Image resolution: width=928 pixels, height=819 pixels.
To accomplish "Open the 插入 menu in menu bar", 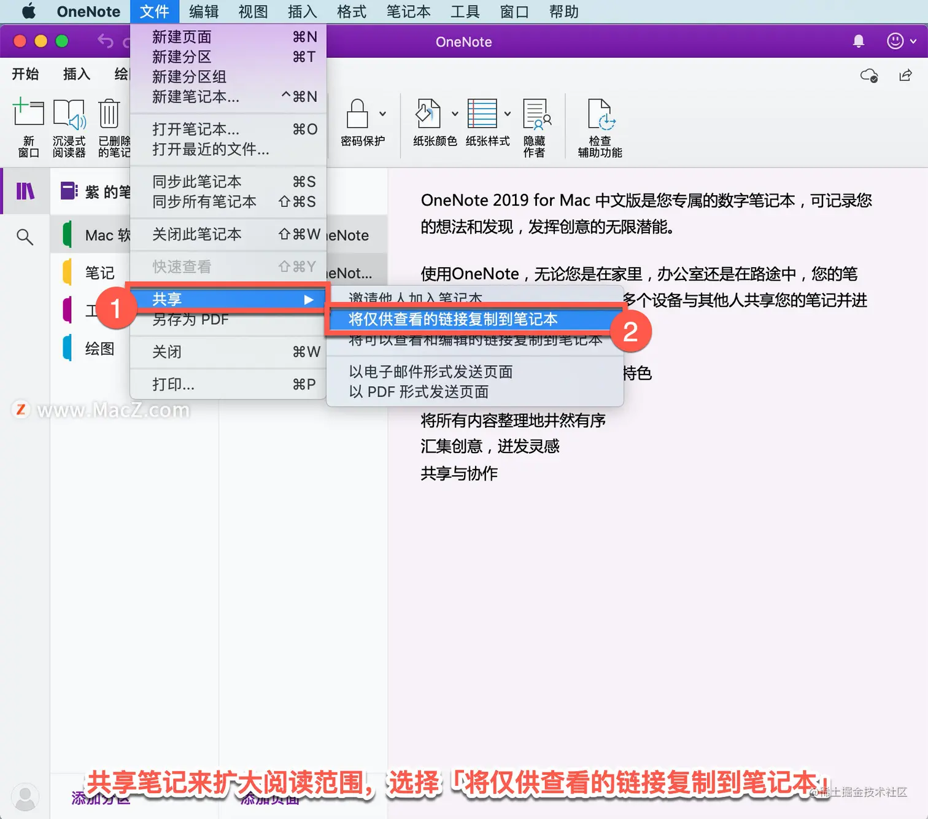I will tap(303, 11).
